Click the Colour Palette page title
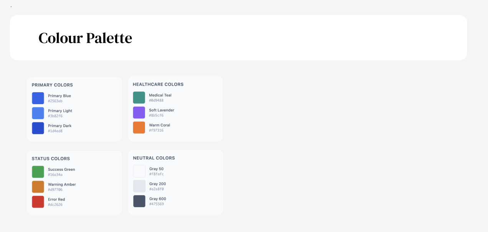 click(85, 38)
